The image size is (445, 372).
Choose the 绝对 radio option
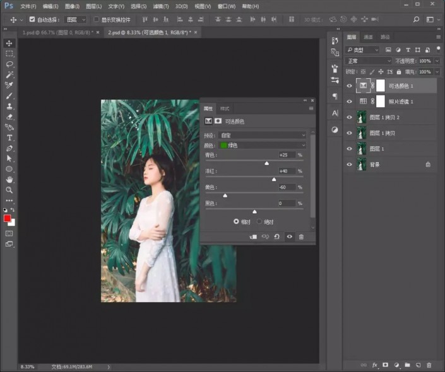[259, 221]
